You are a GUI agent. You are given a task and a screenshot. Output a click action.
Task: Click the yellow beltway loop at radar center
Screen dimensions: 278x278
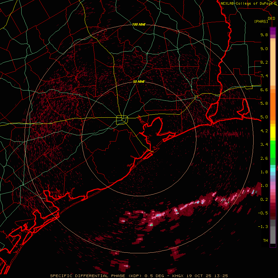(122, 120)
